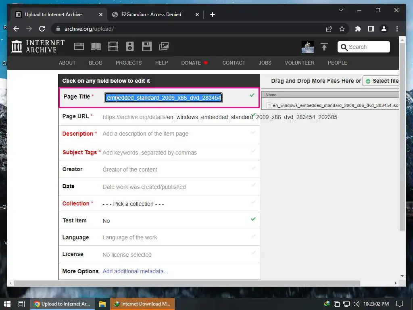Switch to the Upload to Internet Archive tab
The width and height of the screenshot is (413, 310).
(x=53, y=15)
